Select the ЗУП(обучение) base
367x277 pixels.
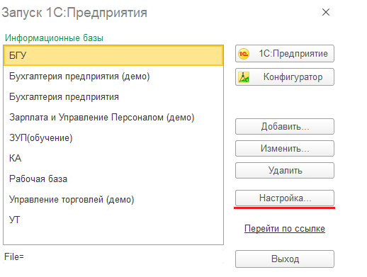(x=113, y=138)
